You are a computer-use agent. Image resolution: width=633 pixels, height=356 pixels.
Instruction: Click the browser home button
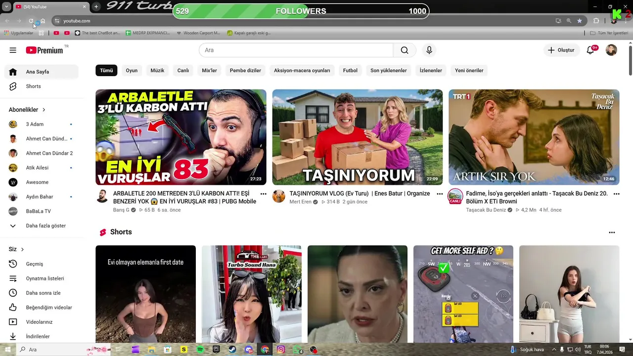(43, 21)
